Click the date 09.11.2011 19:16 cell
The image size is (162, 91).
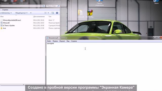pos(39,20)
